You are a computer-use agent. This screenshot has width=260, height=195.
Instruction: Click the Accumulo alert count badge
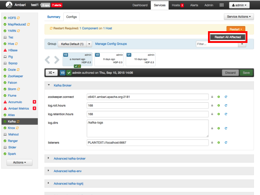(x=34, y=102)
